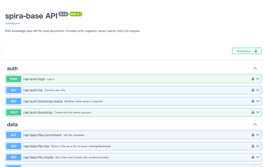This screenshot has height=167, width=267.
Task: Expand the /api/data/file/raw chevron
Action: tap(258, 146)
